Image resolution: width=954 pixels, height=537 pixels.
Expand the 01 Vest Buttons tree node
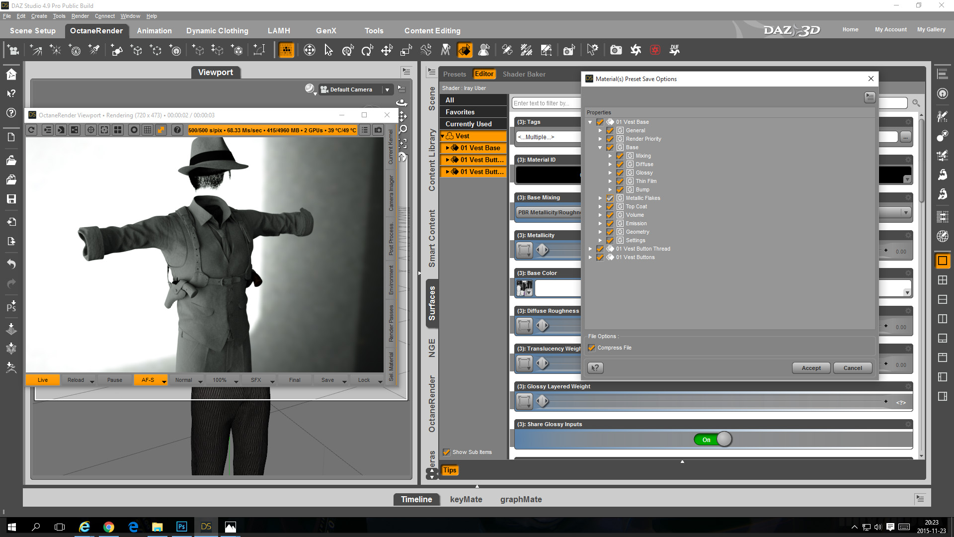pyautogui.click(x=590, y=257)
